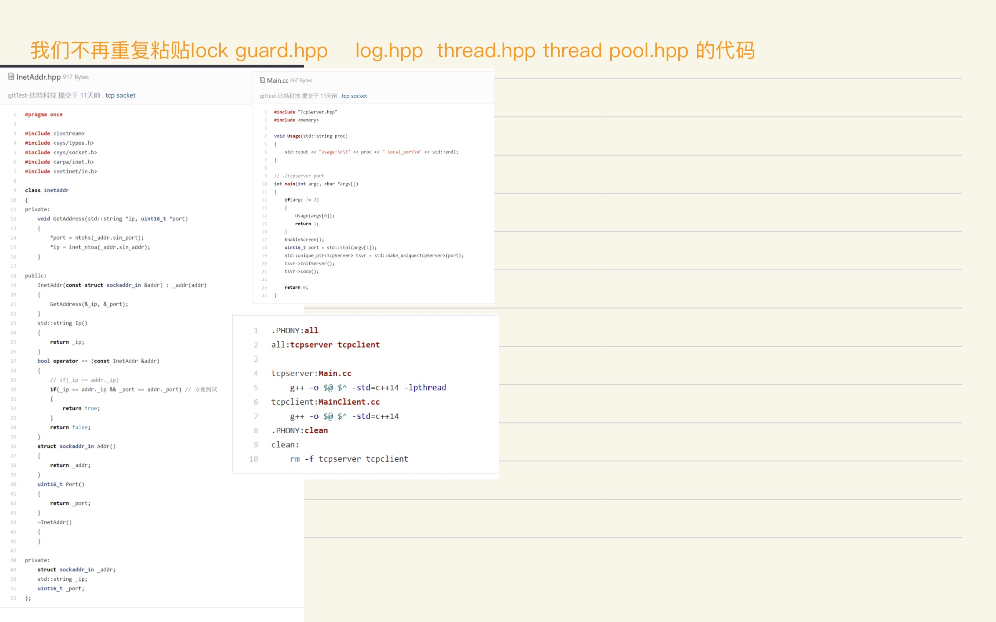Viewport: 996px width, 622px height.
Task: Click the InetAddr.hpp file icon
Action: pyautogui.click(x=11, y=76)
